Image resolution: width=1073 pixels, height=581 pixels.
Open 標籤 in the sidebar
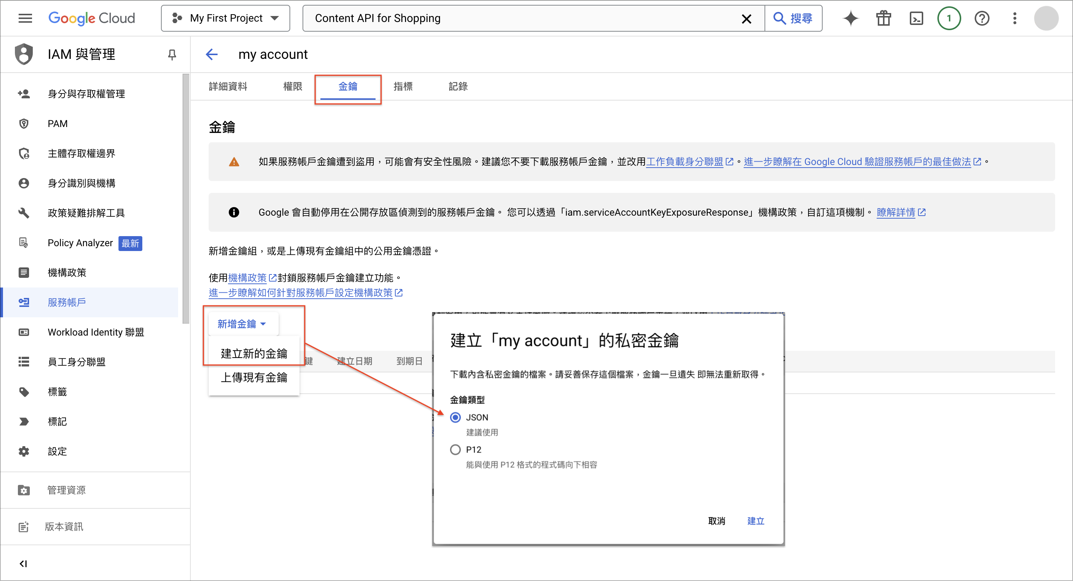(90, 391)
